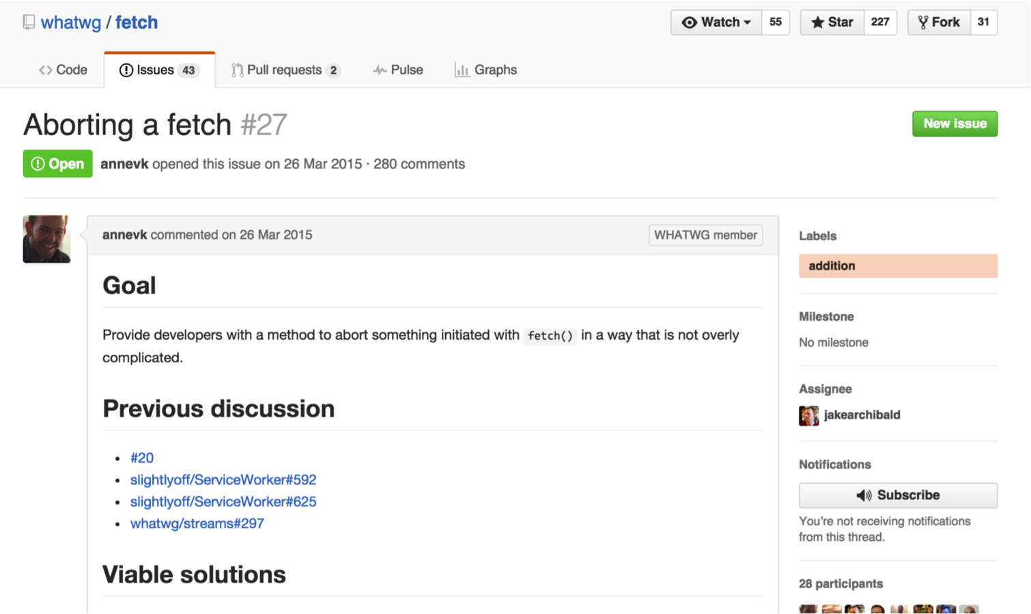Click the addition label
Screen dimensions: 1031x614
coord(898,266)
